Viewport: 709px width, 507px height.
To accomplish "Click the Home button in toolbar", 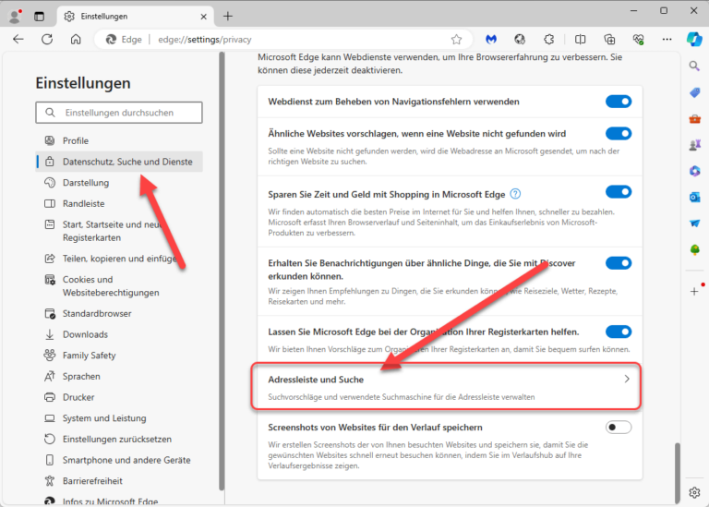I will click(76, 40).
